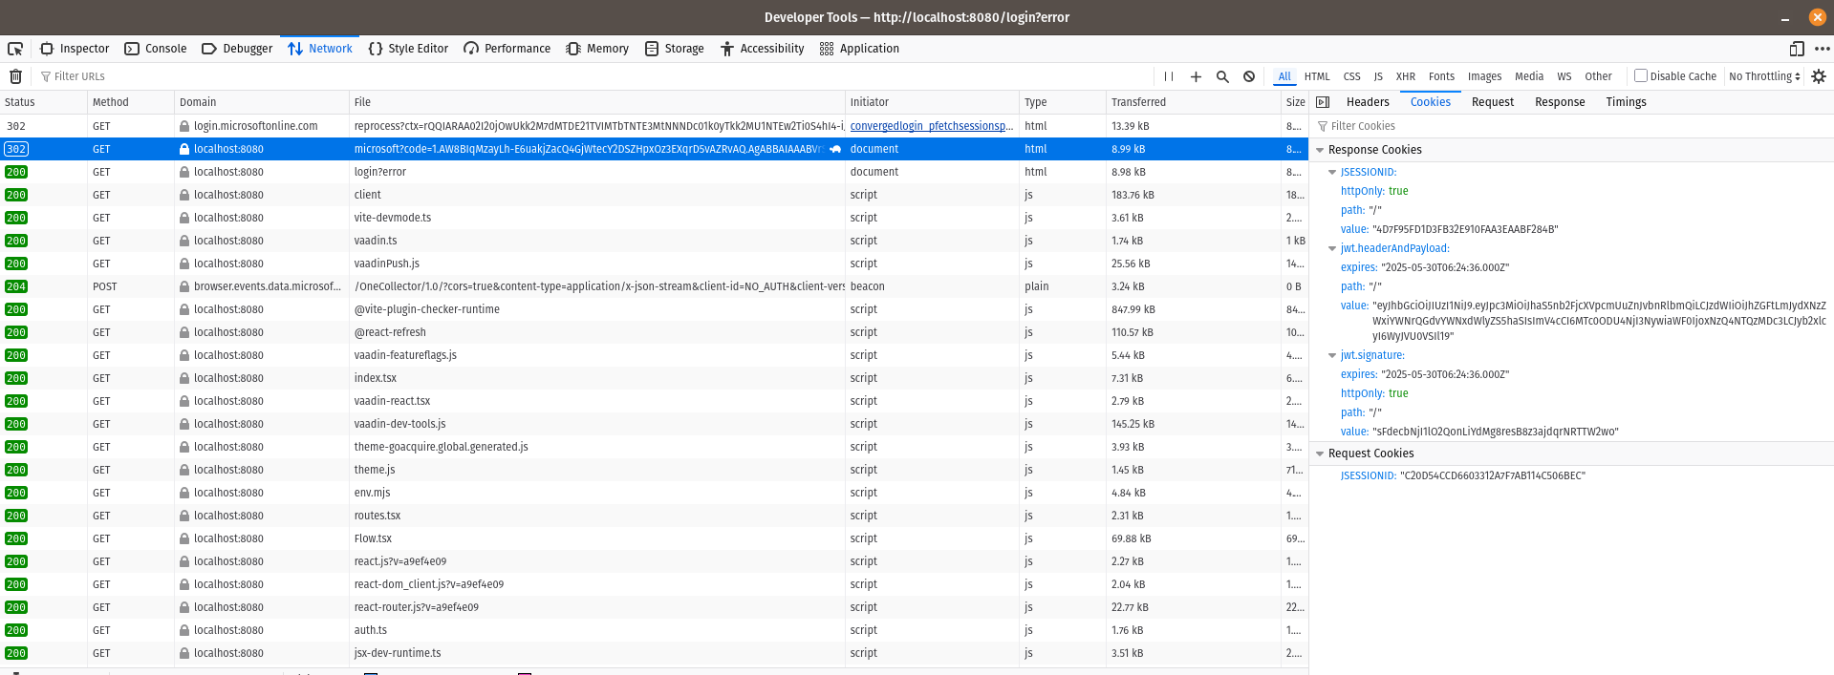Collapse the jwt.signature cookie entry
Screen dimensions: 1834x675
tap(1332, 355)
